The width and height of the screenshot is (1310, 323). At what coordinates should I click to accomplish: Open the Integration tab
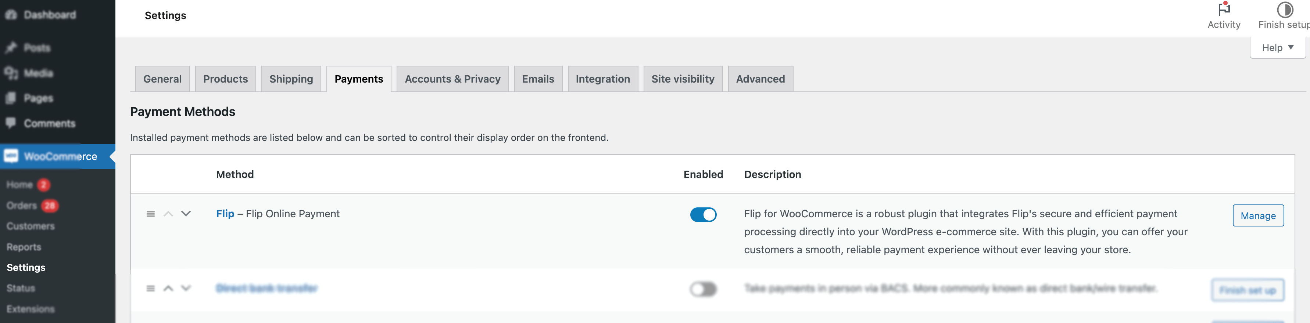(x=602, y=79)
